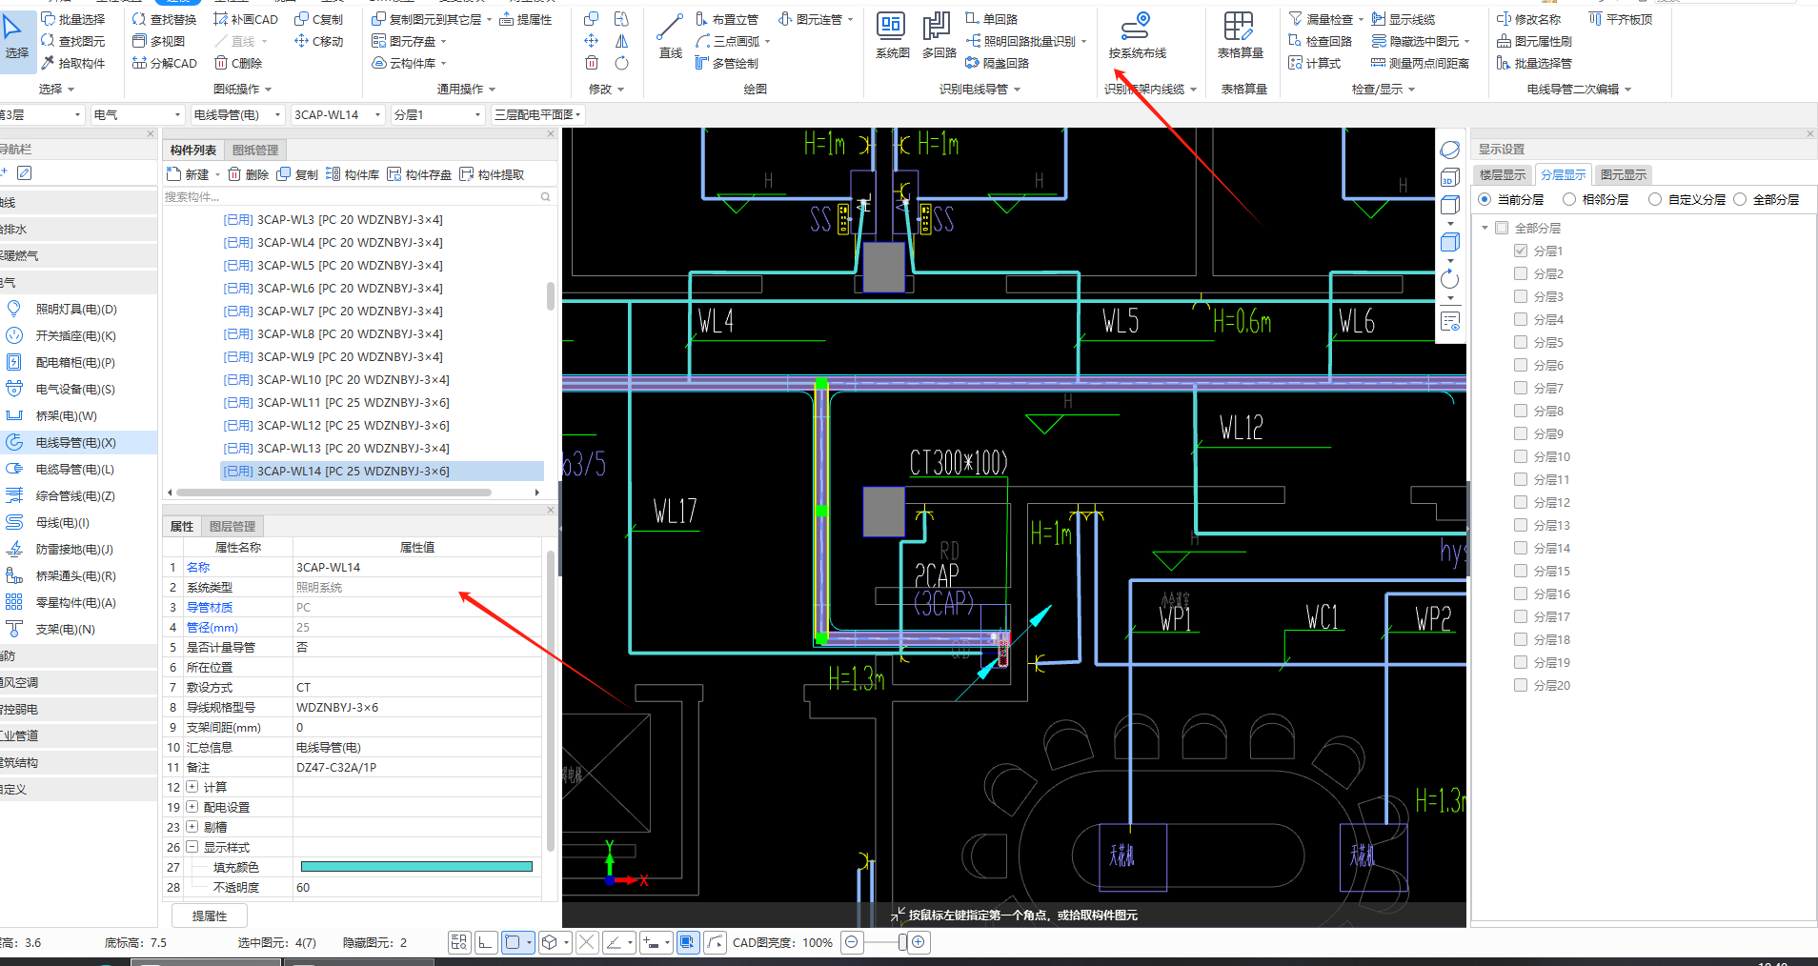Open the 查找替换 find and replace tool
Image resolution: width=1818 pixels, height=966 pixels.
(x=163, y=19)
